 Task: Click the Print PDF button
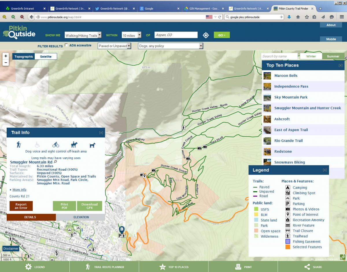[64, 206]
